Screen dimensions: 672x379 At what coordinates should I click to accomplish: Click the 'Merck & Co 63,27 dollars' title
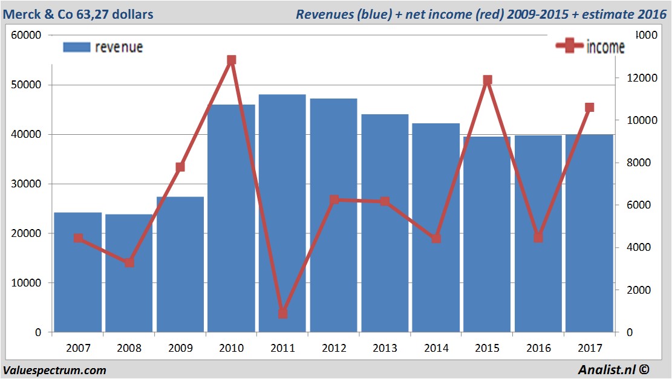(x=78, y=14)
